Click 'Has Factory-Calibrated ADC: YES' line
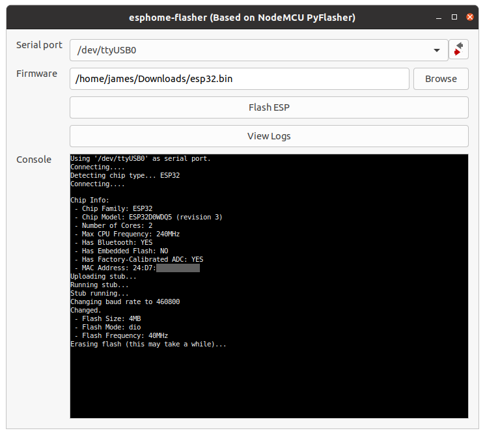 point(139,260)
